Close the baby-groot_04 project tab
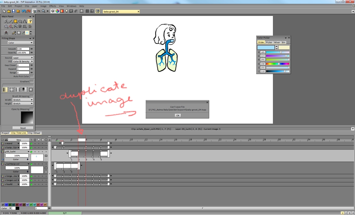This screenshot has width=355, height=215. (x=138, y=11)
